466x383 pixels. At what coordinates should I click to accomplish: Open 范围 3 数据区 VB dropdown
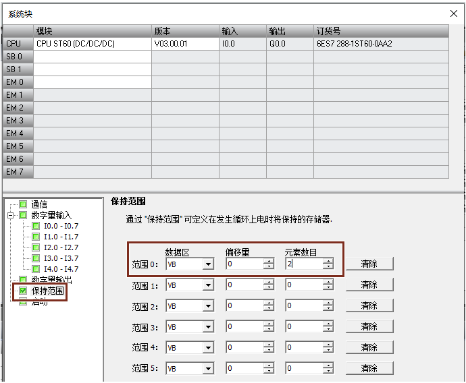208,327
